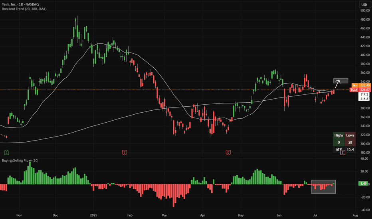Screen dimensions: 372x219
Task: Click the upcoming earnings marker in late July
Action: click(x=342, y=153)
